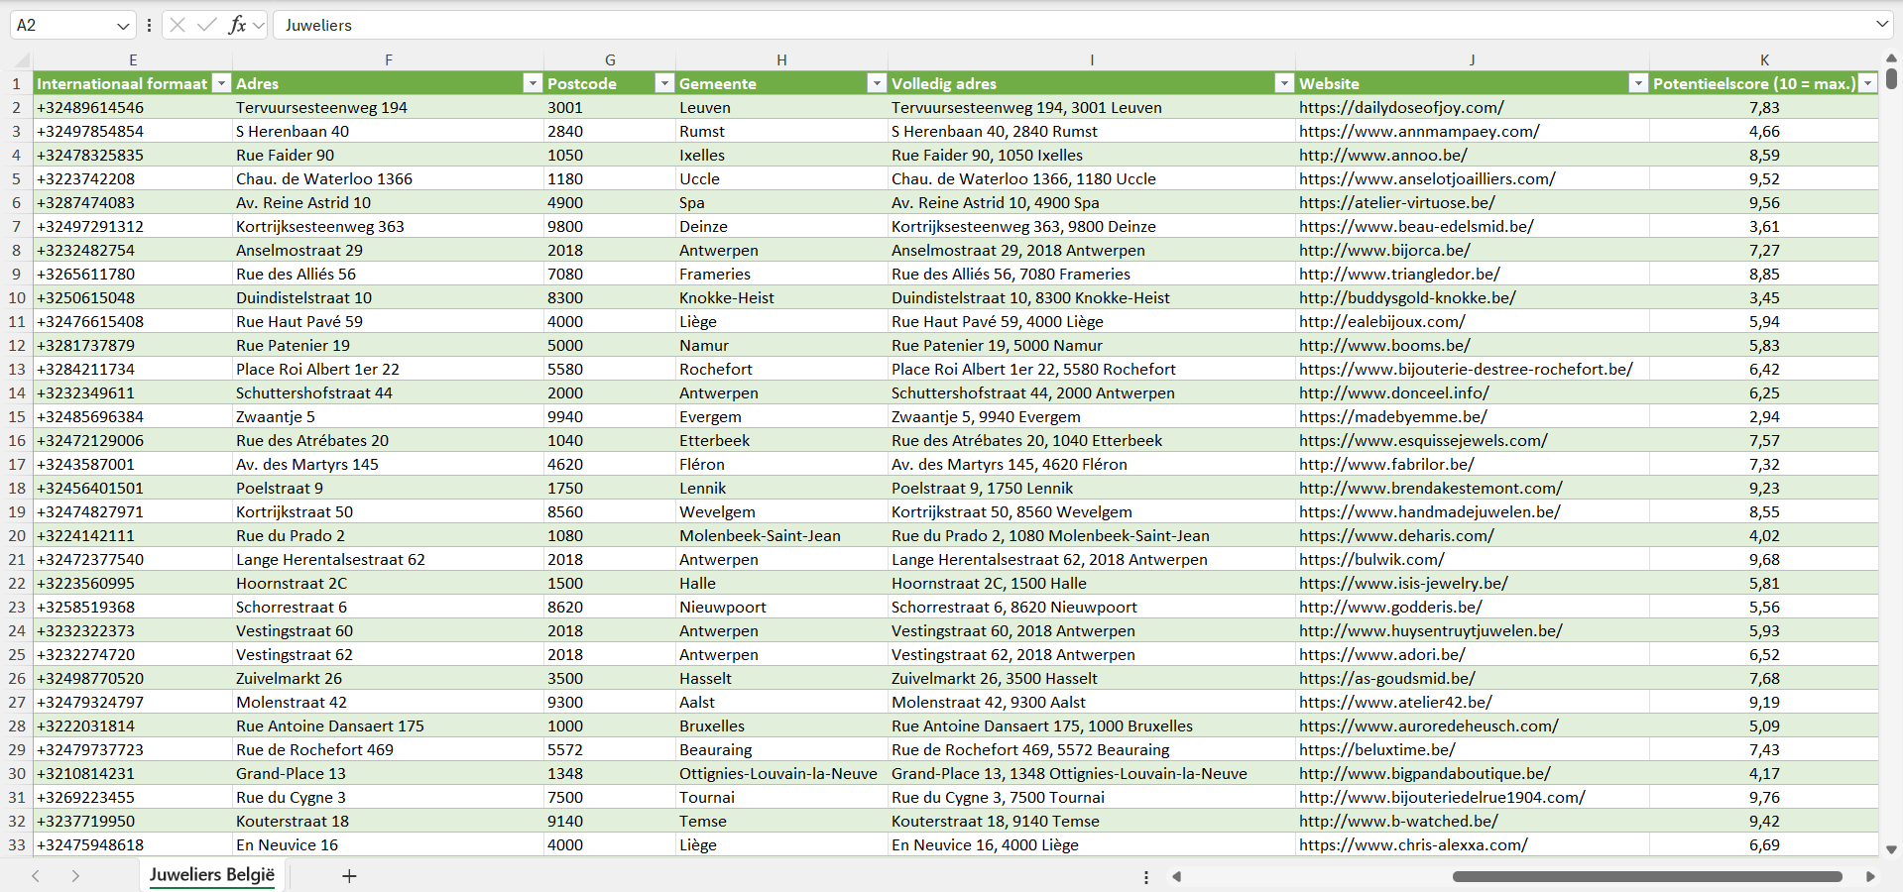Click the Enter checkmark icon in formula bar

point(207,25)
